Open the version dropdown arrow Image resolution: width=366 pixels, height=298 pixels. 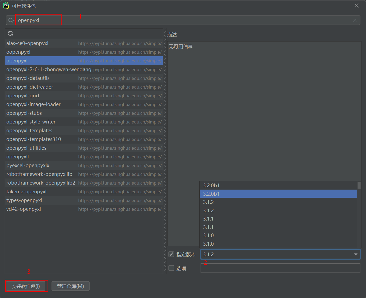tap(355, 254)
